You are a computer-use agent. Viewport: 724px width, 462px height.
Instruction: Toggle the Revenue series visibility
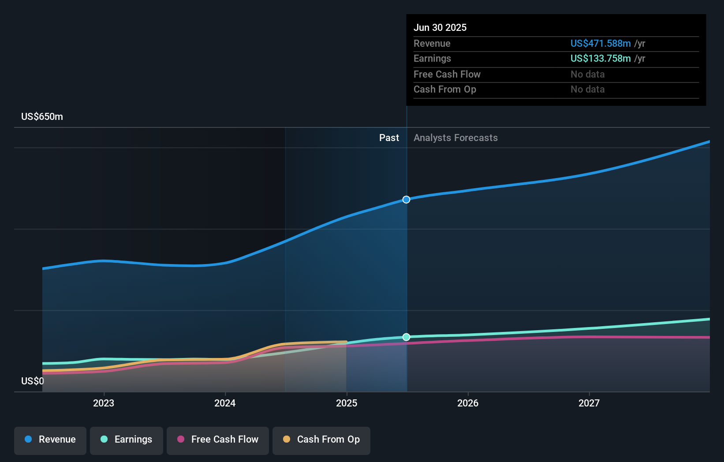50,440
